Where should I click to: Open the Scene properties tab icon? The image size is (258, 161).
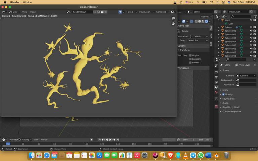tap(216, 87)
